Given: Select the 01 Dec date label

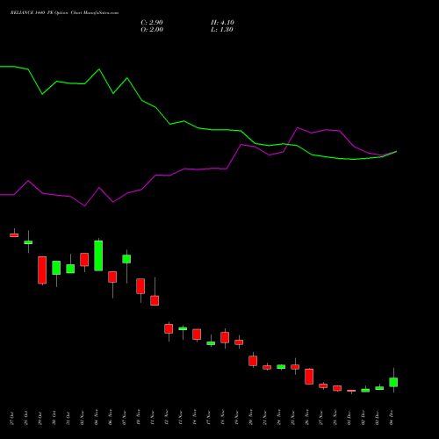Looking at the screenshot, I should [349, 418].
